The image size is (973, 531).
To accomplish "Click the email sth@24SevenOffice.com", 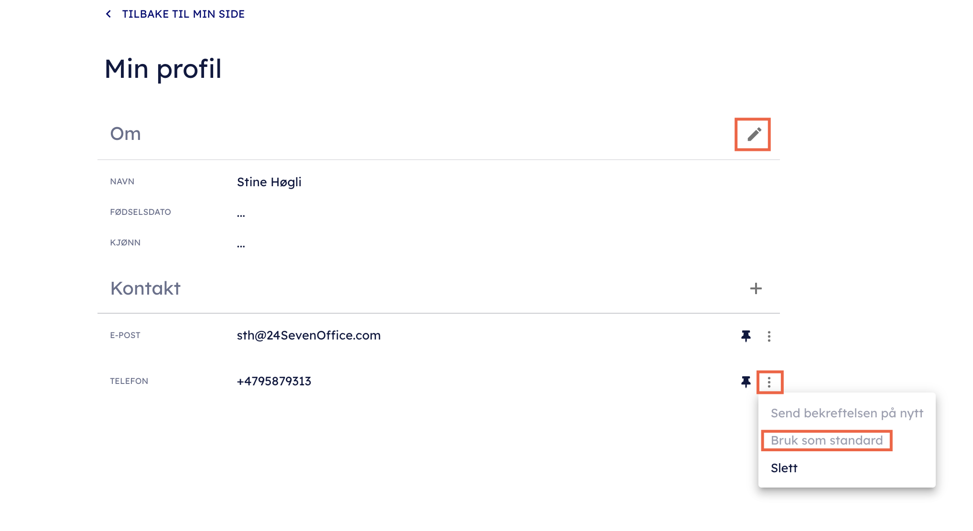I will pyautogui.click(x=309, y=335).
